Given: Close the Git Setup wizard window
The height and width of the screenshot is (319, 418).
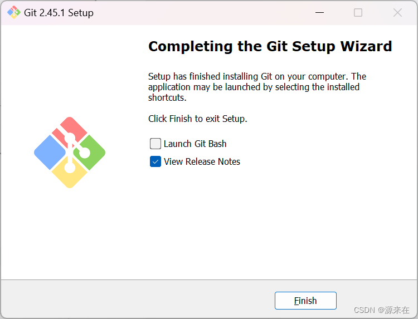Looking at the screenshot, I should 397,12.
